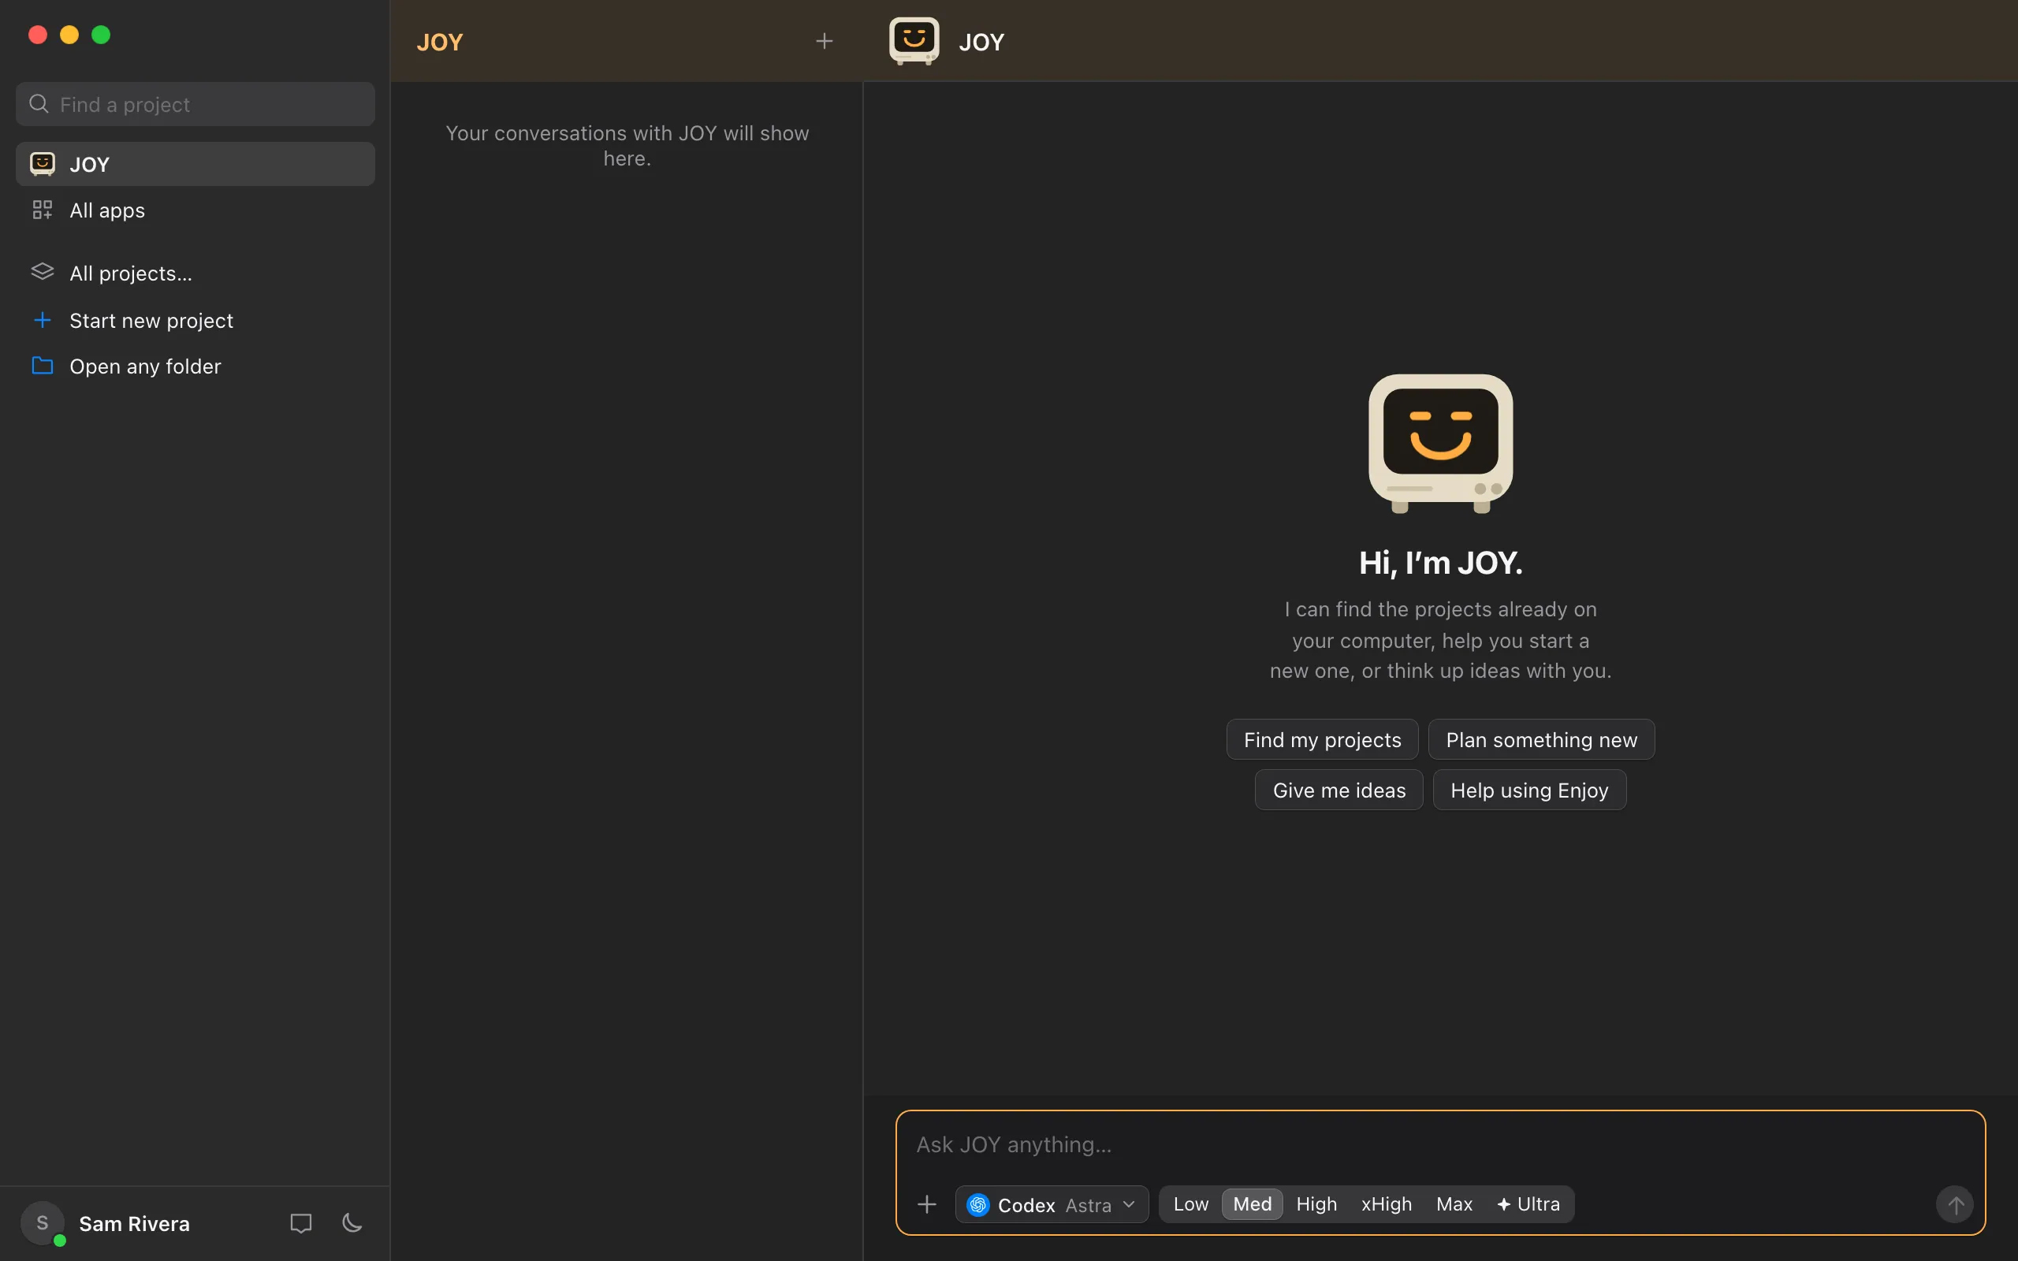Start a new JOY conversation with plus

824,41
